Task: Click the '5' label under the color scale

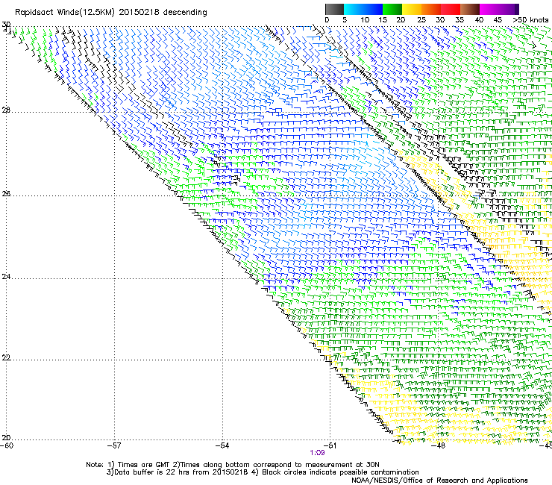Action: tap(345, 20)
